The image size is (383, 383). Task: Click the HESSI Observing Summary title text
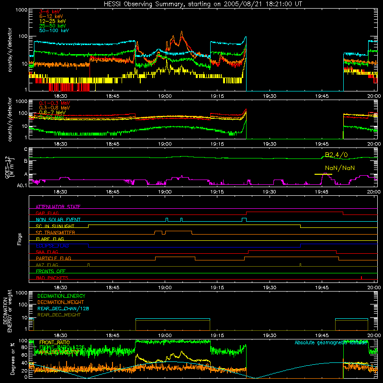coord(203,4)
